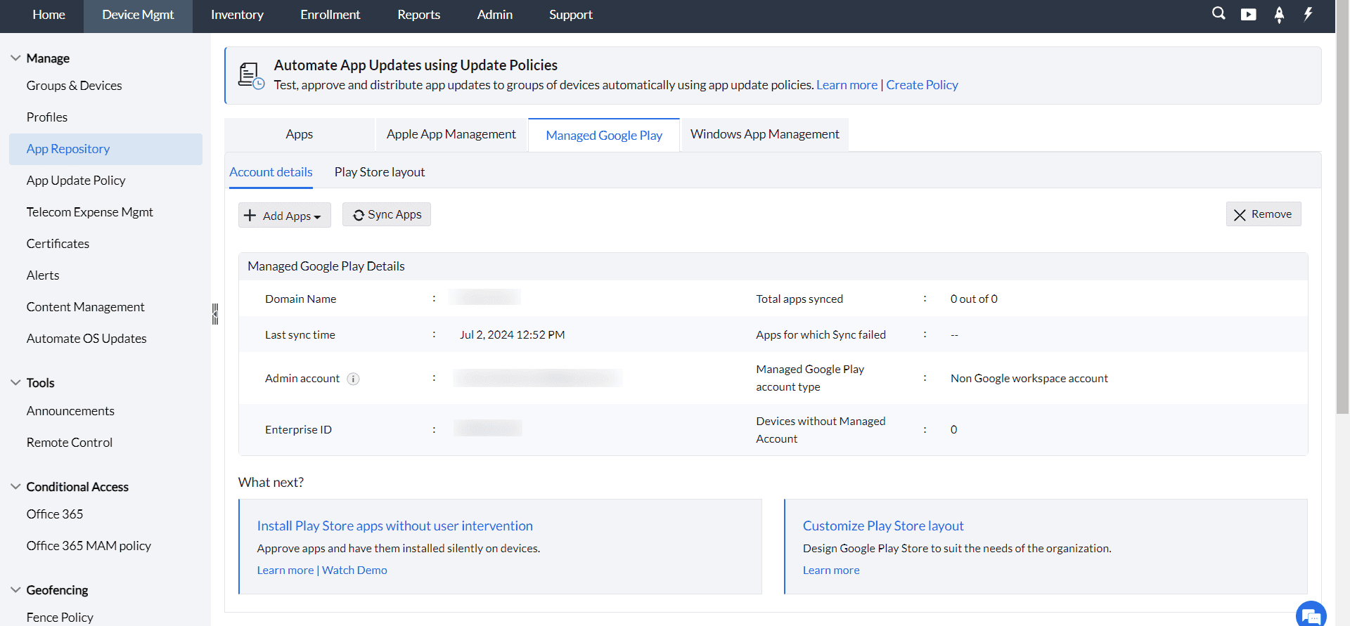The height and width of the screenshot is (626, 1350).
Task: Open the chat support bubble icon
Action: (1311, 615)
